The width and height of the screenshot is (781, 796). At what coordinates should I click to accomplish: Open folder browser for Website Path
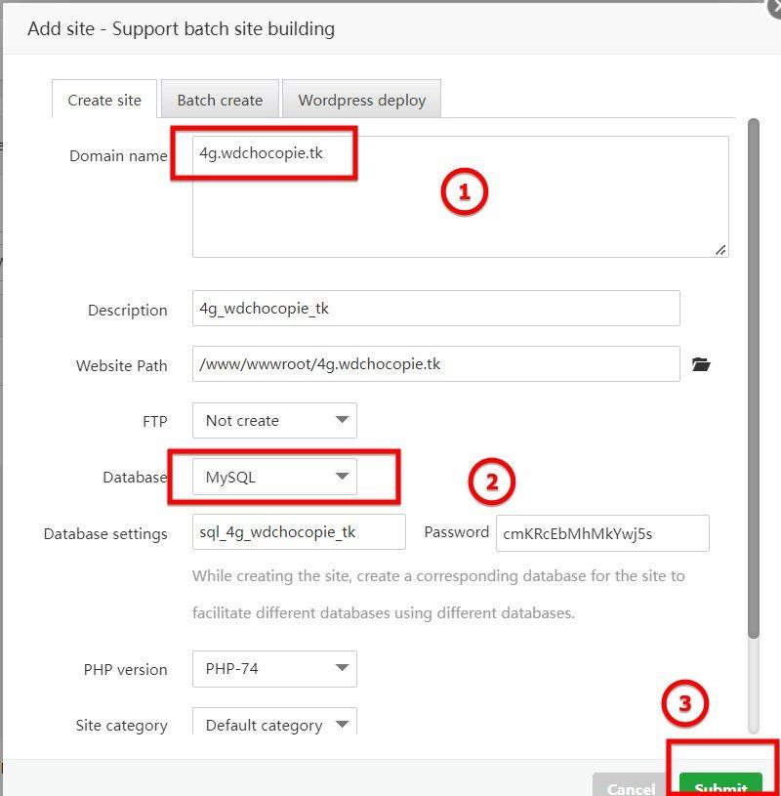(700, 364)
